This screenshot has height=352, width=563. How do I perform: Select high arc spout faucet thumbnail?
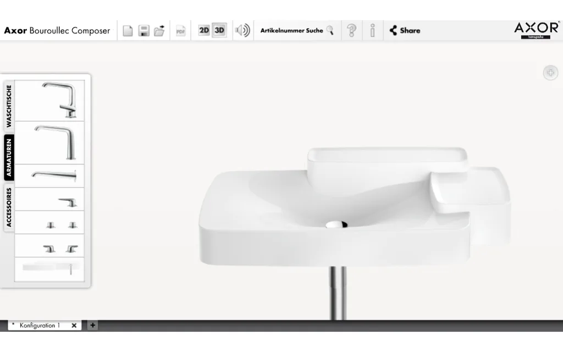tap(49, 143)
